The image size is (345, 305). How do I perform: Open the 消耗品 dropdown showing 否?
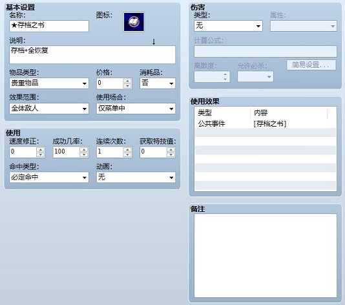pyautogui.click(x=158, y=83)
